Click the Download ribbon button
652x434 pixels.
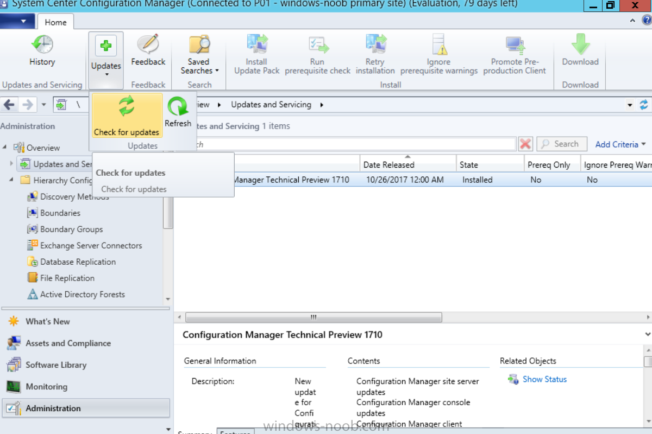pos(580,52)
